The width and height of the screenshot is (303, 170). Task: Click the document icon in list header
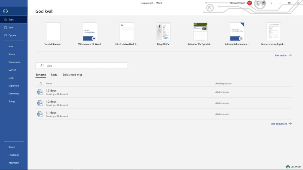pos(40,84)
